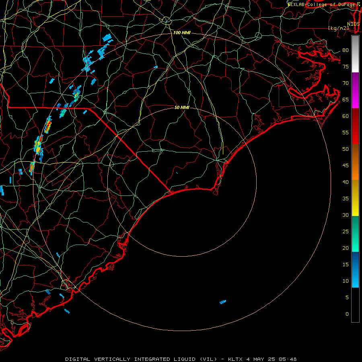Click the 75 value on the color scale
The image size is (362, 362).
point(346,67)
